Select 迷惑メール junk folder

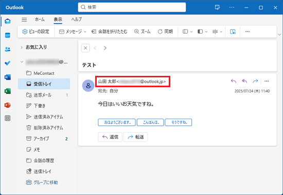click(44, 95)
